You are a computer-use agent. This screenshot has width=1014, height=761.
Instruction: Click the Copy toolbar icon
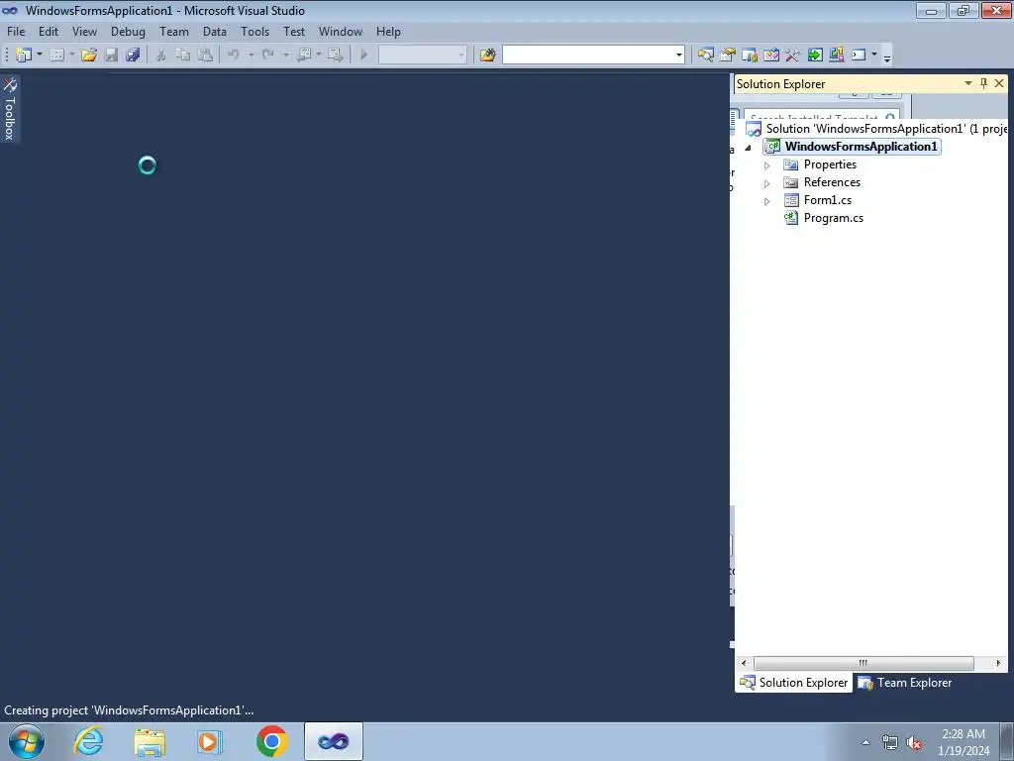point(183,55)
